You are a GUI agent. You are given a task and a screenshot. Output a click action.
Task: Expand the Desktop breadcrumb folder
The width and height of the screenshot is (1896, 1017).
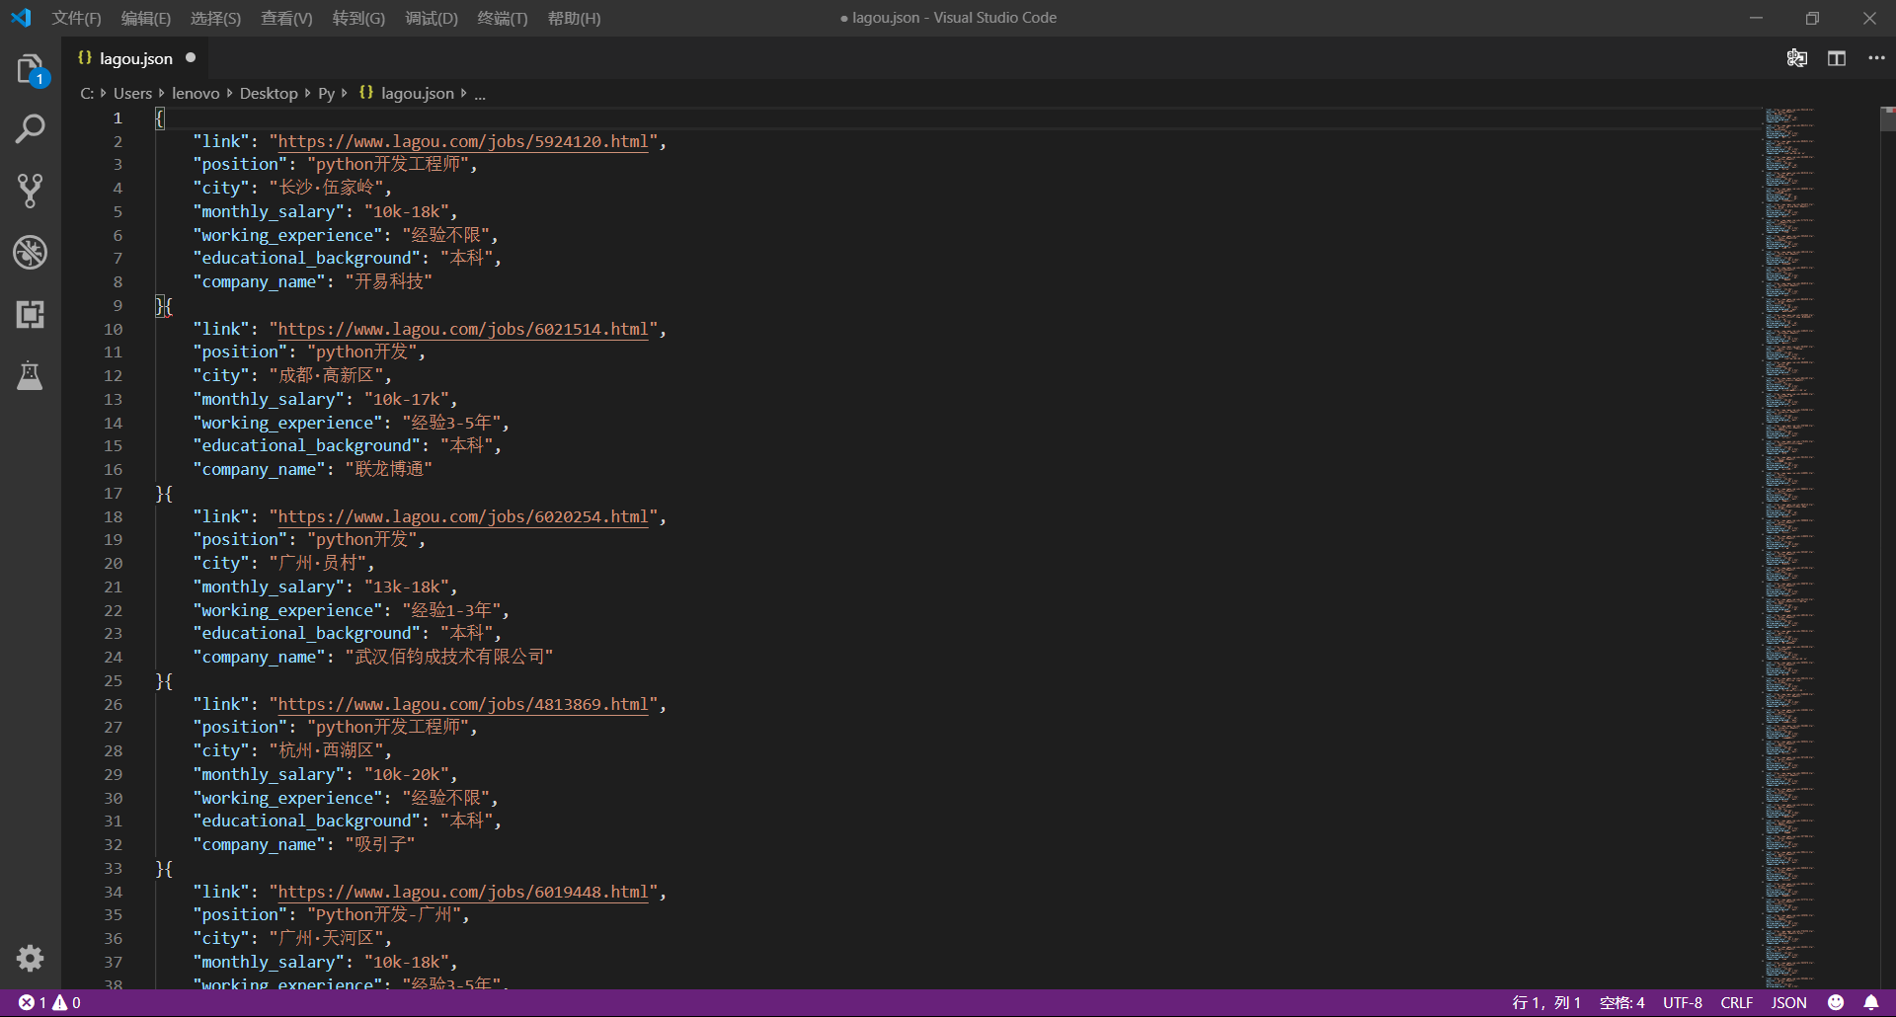click(268, 93)
